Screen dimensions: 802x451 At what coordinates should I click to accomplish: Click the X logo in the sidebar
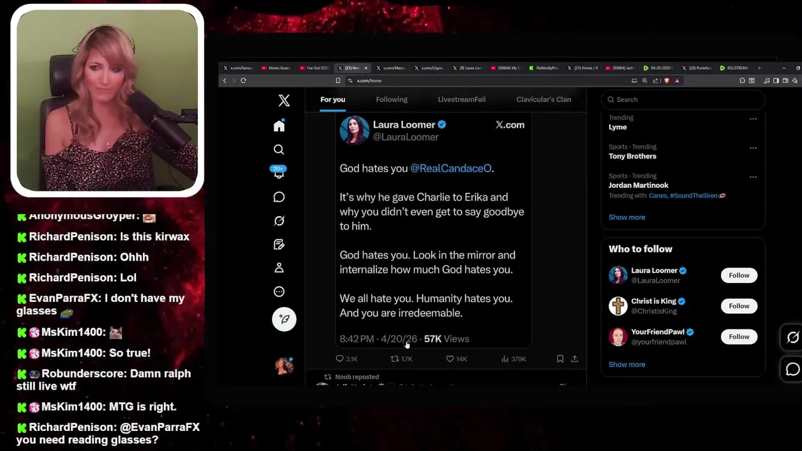pos(284,100)
